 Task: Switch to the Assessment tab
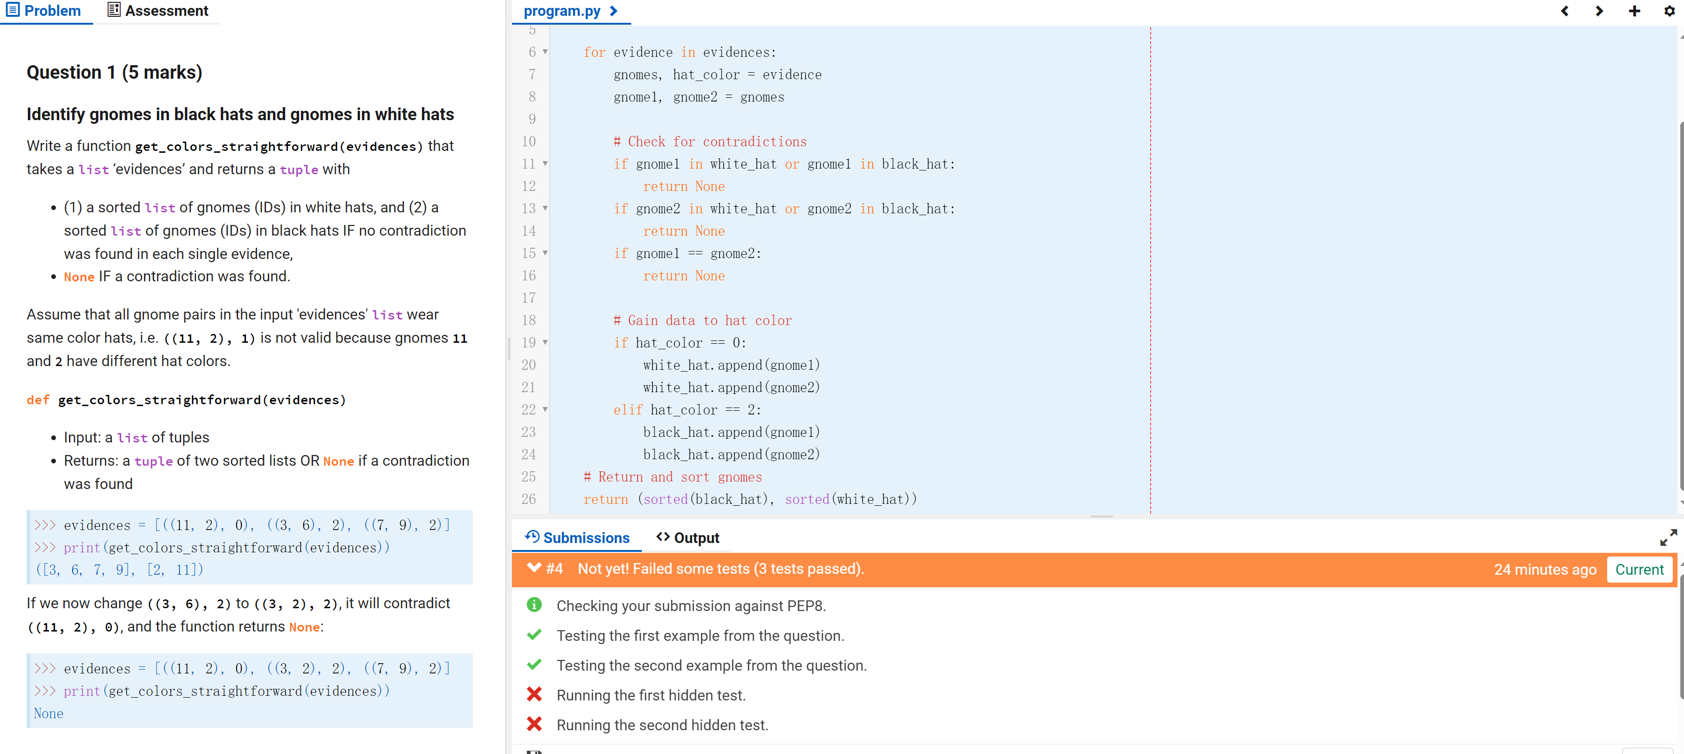[157, 10]
